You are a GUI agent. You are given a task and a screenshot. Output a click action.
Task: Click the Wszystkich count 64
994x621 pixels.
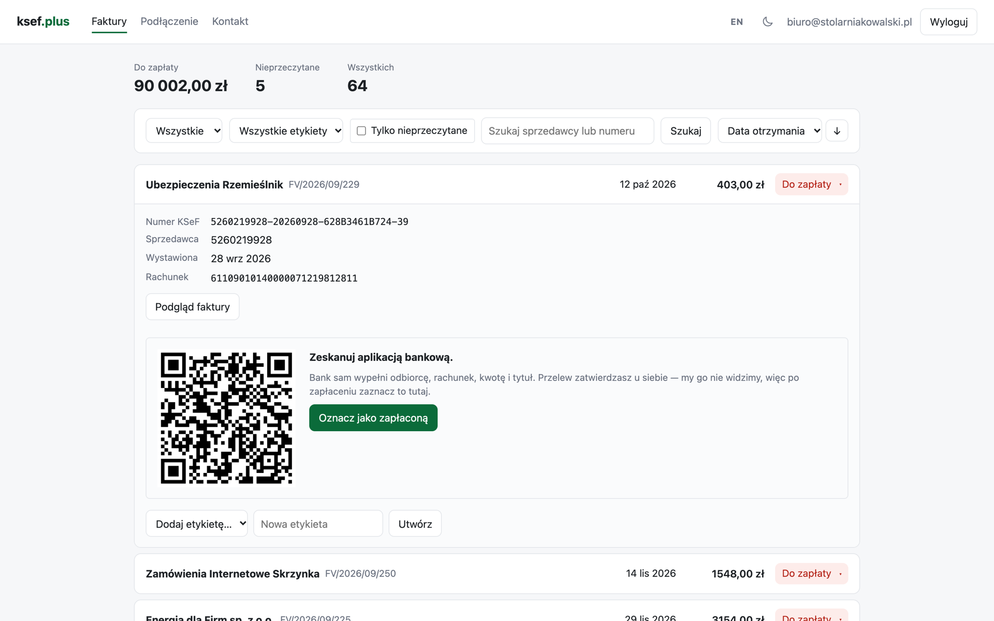(x=357, y=85)
